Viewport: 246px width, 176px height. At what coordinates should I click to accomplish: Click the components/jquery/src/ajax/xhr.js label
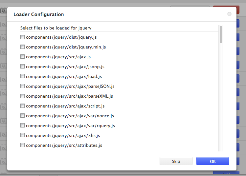[63, 136]
